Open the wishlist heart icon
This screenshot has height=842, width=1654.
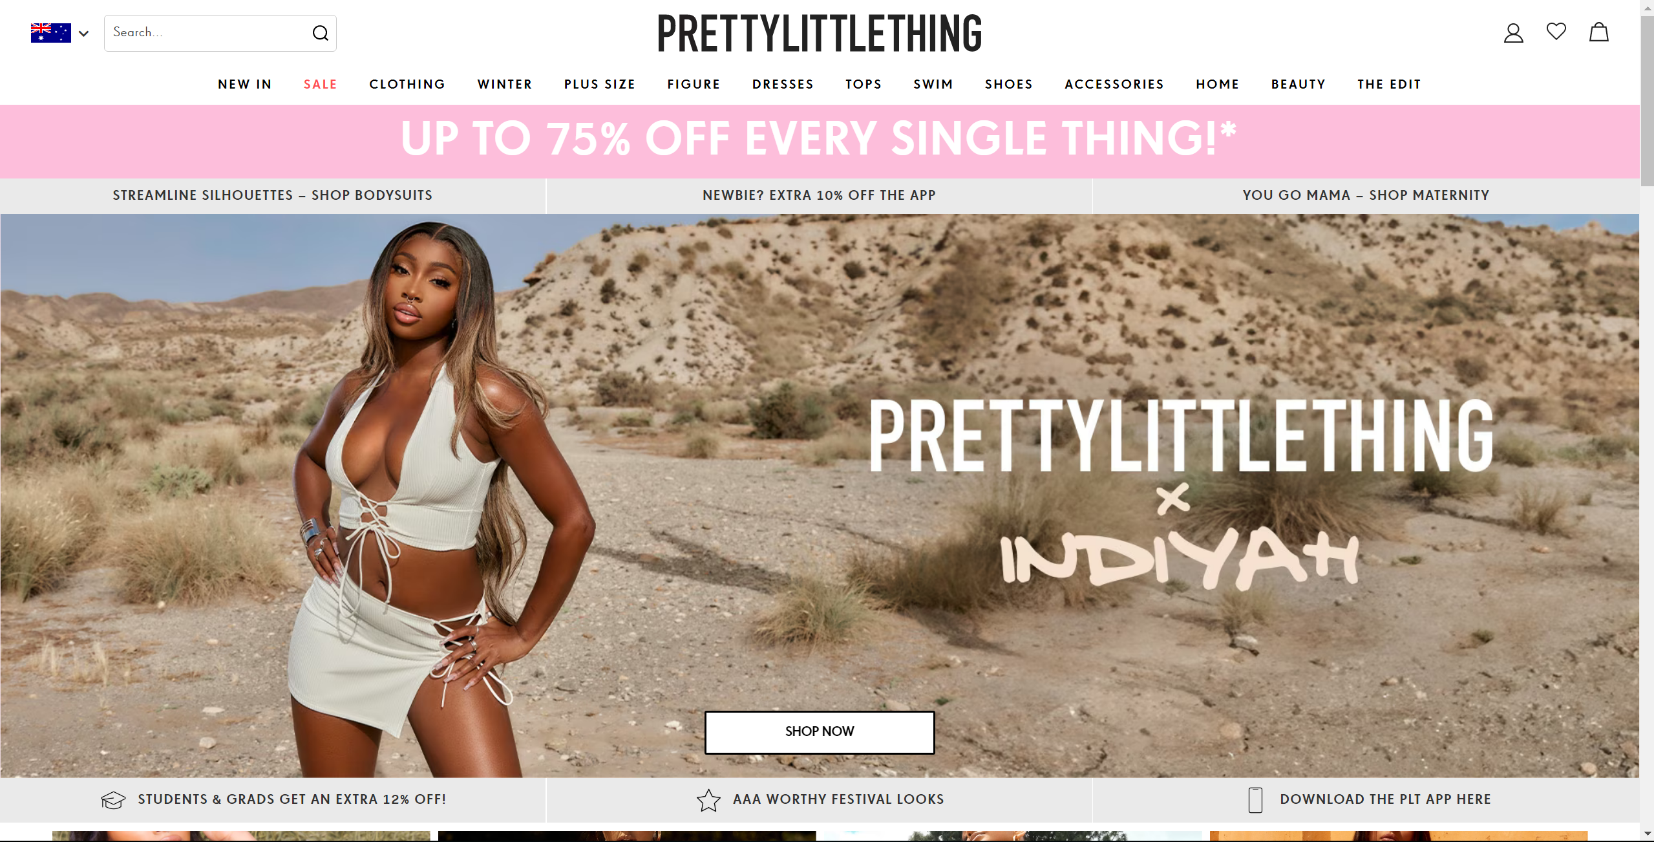(x=1556, y=31)
